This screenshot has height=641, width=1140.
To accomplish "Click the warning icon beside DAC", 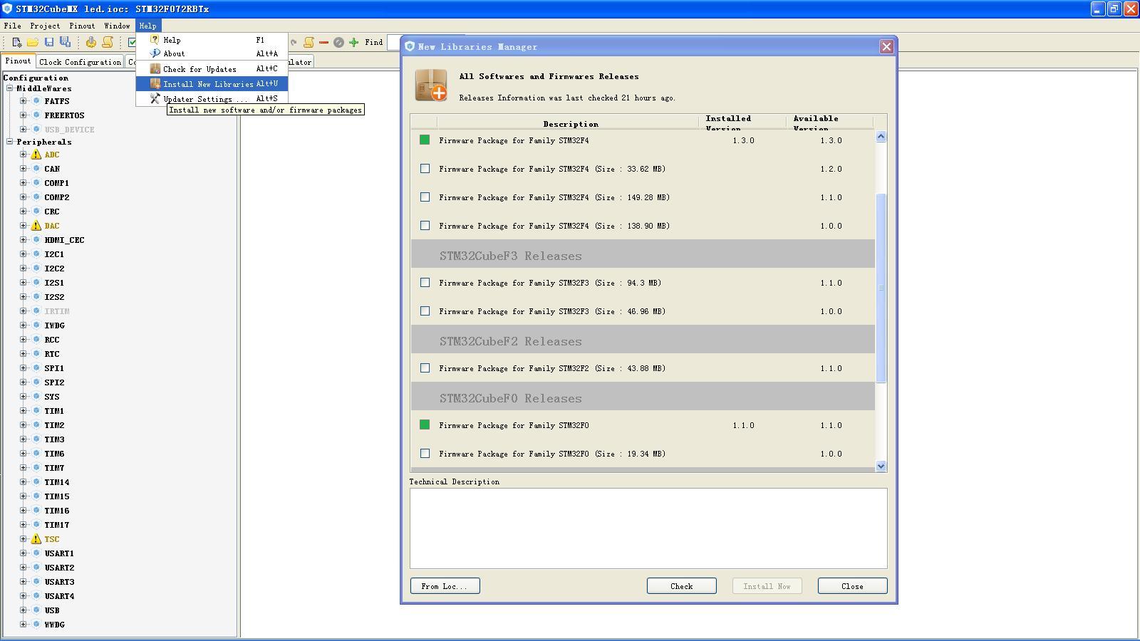I will 36,226.
